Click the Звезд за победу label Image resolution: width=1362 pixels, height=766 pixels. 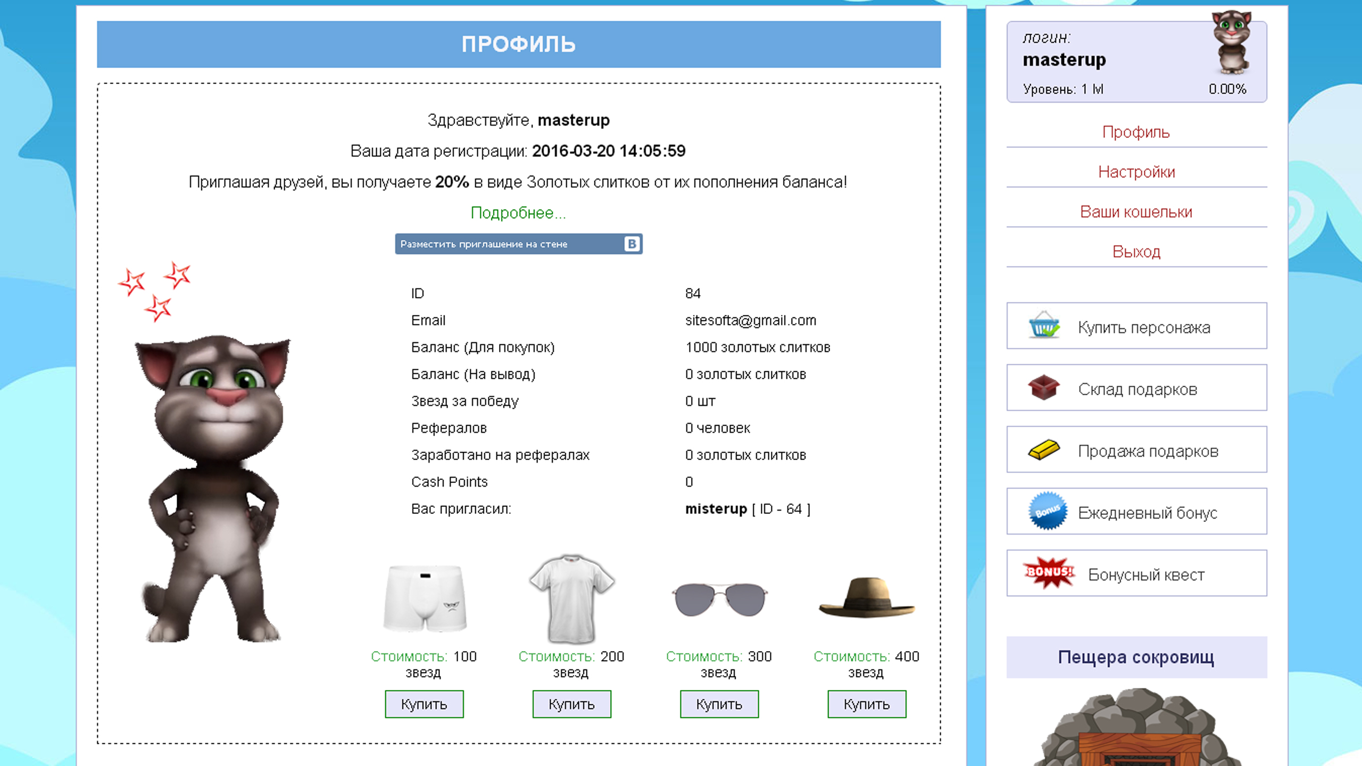coord(464,401)
